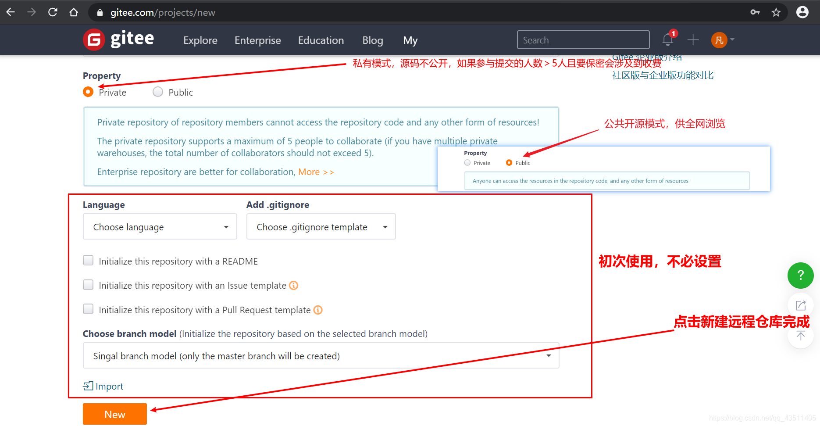820x426 pixels.
Task: Select Private radio in inset panel
Action: pos(467,163)
